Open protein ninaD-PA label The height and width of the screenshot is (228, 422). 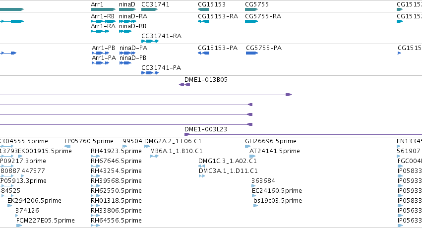133,48
